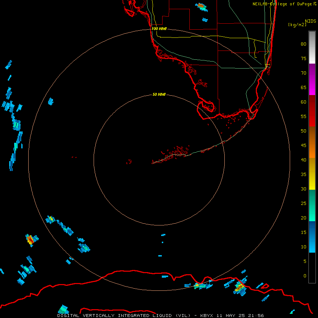Click the '[kg/m2]' units label
This screenshot has width=318, height=318.
pos(297,25)
